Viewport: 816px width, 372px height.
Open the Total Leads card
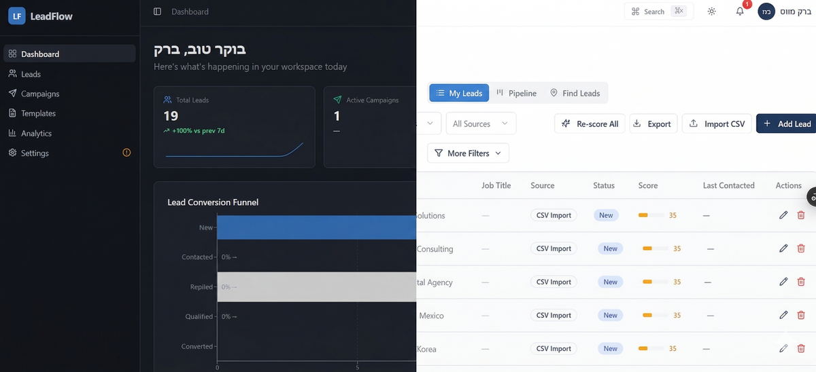235,127
